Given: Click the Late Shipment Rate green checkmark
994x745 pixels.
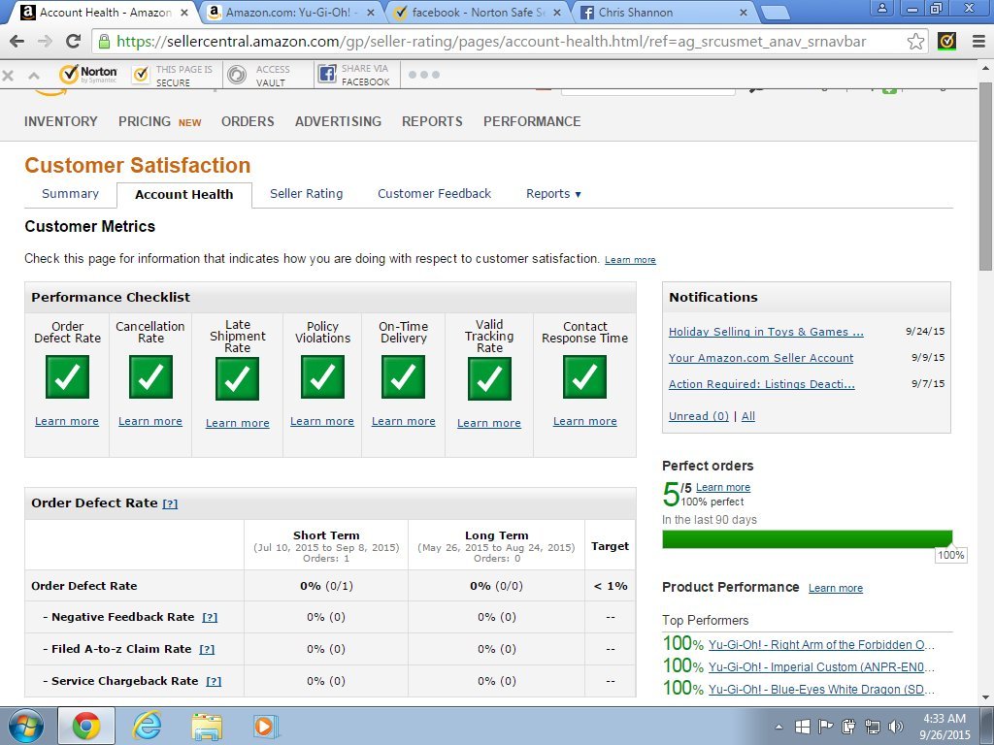Looking at the screenshot, I should 237,379.
